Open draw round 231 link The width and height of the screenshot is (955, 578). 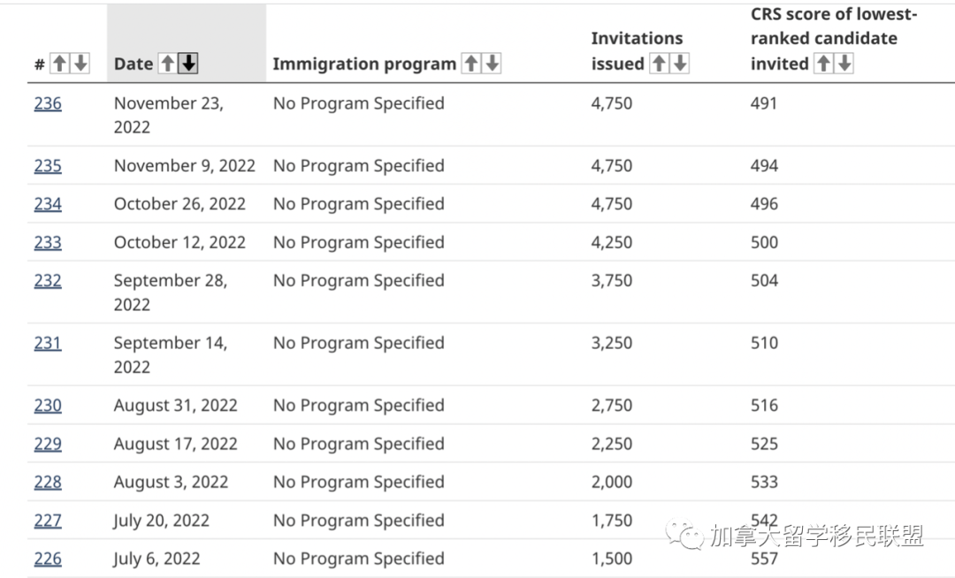pos(48,343)
